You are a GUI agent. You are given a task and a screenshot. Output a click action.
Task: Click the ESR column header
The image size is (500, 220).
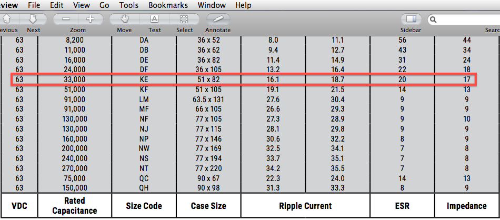(403, 206)
